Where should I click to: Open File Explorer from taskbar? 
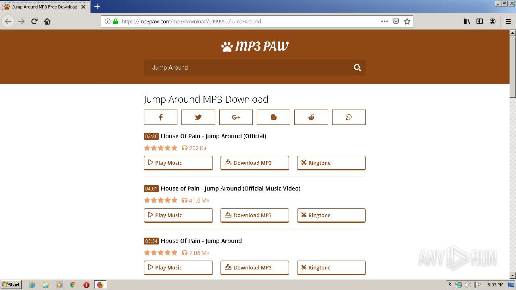tap(46, 285)
